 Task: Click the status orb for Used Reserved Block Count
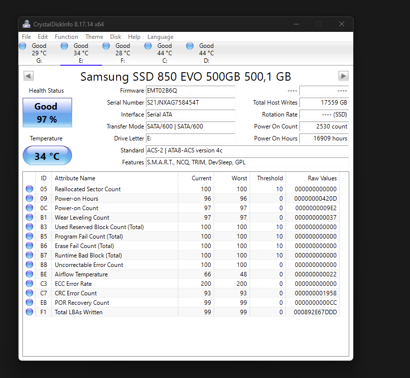pos(29,227)
